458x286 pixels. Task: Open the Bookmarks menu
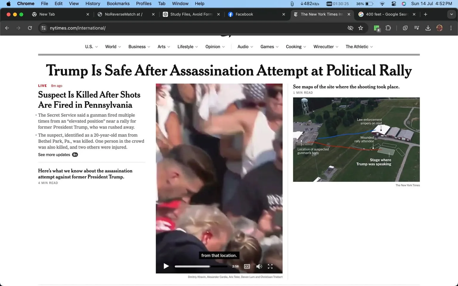pos(118,4)
